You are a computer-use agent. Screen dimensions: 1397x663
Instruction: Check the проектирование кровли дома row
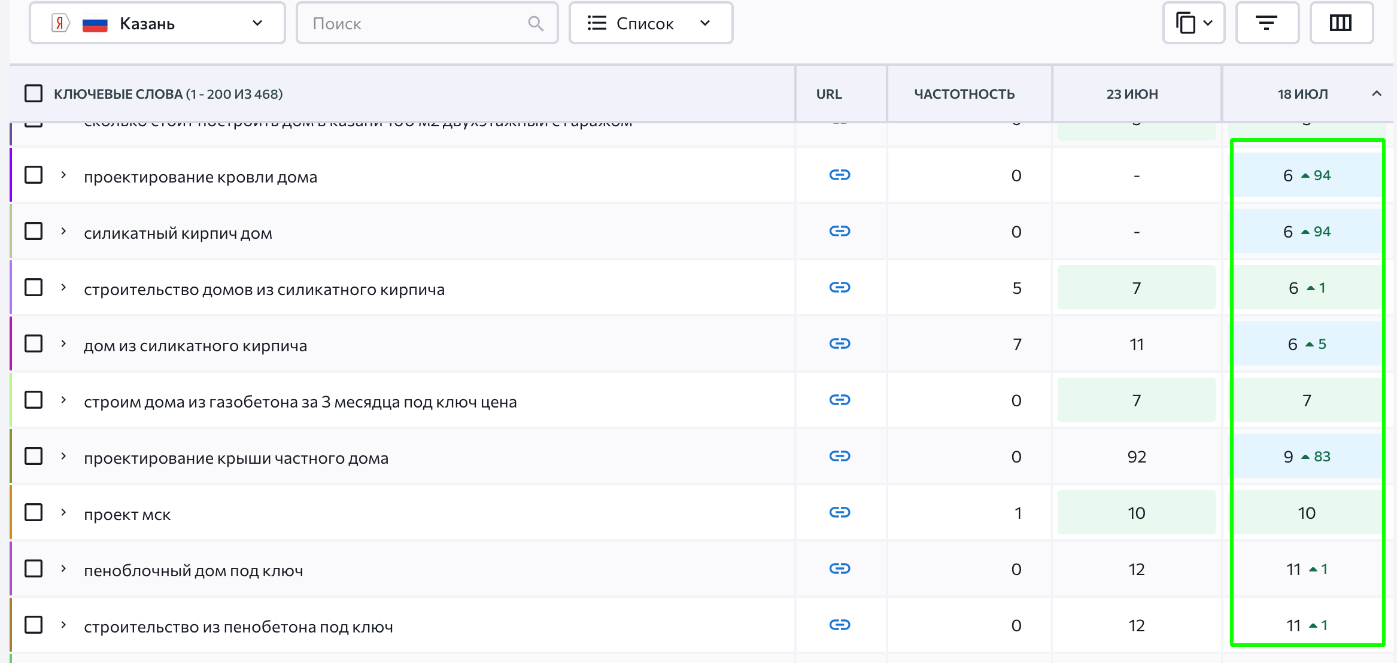[34, 175]
